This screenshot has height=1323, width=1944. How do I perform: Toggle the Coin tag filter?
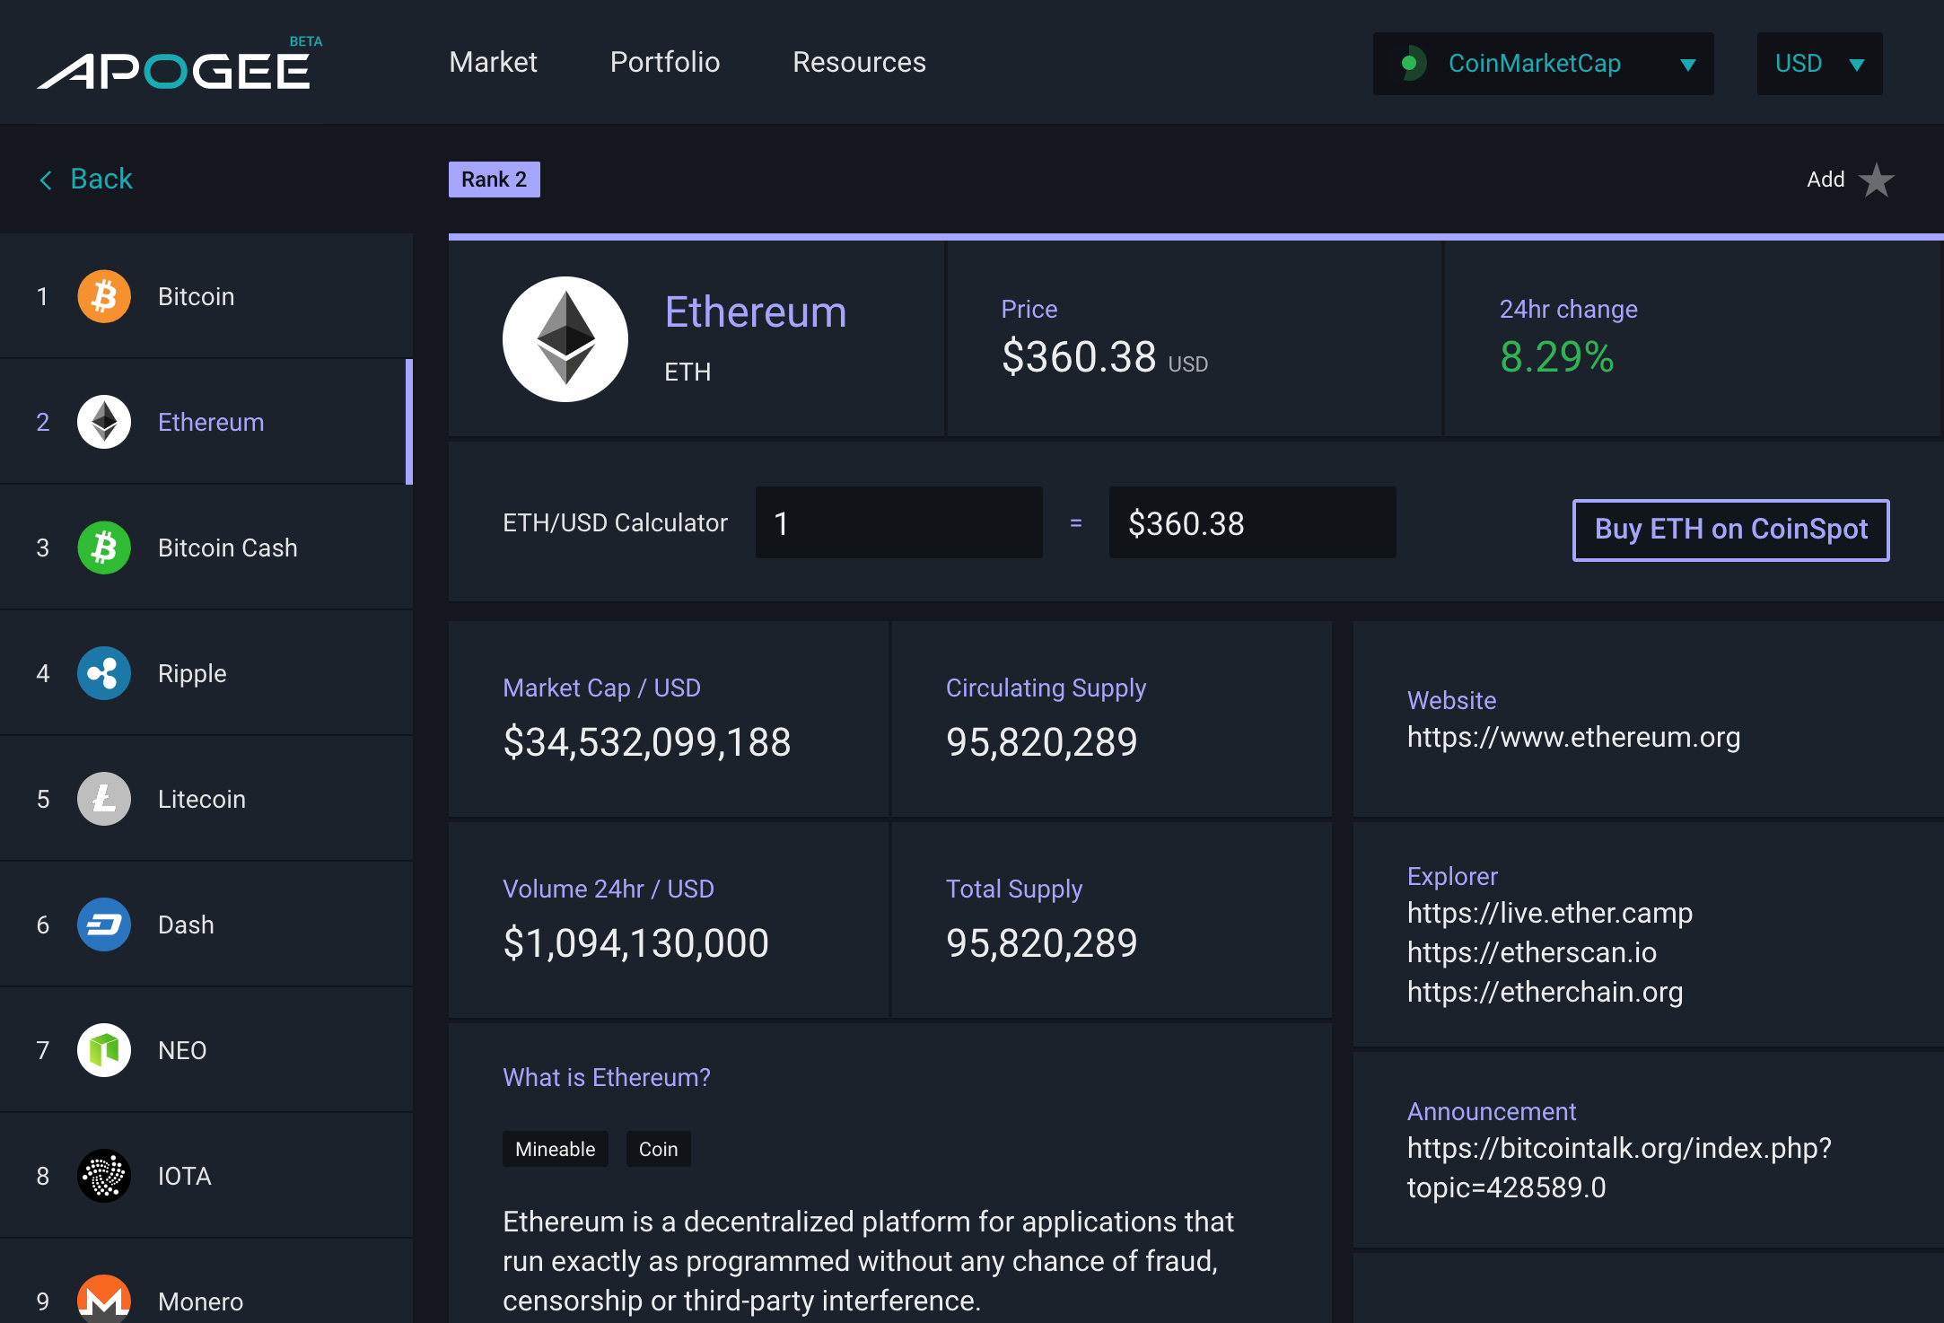(x=658, y=1149)
